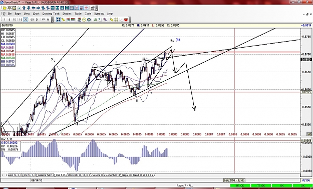This screenshot has height=189, width=313.
Task: Toggle the red magnet snap icon
Action: 126,20
